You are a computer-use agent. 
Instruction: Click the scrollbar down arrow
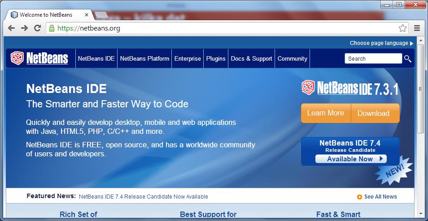[x=421, y=214]
